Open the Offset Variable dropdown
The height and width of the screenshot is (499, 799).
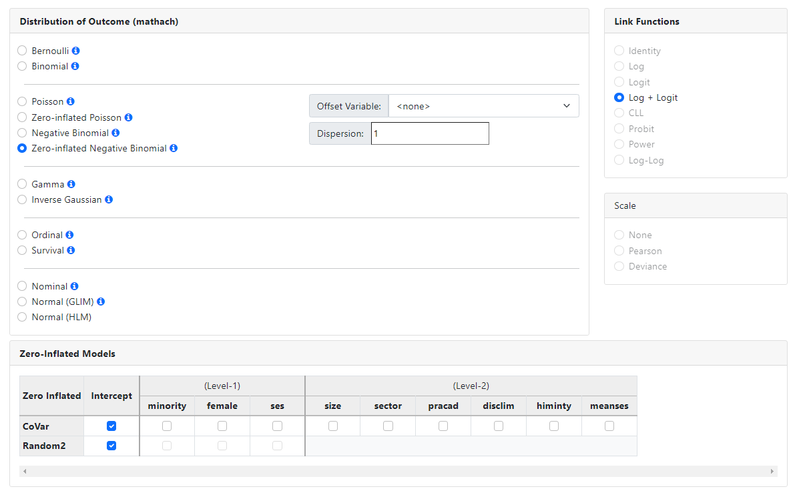point(483,106)
